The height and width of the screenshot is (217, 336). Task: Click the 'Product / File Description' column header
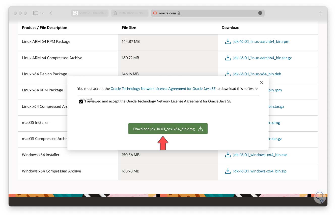tap(45, 28)
